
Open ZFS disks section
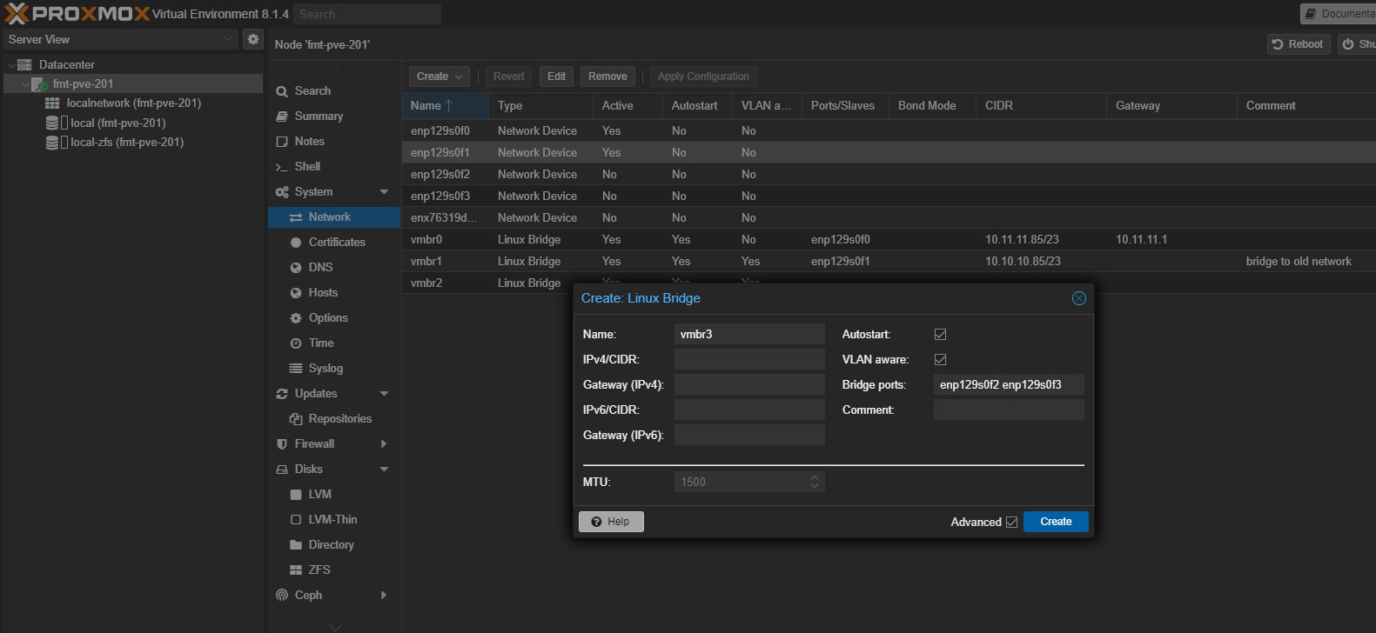coord(319,570)
